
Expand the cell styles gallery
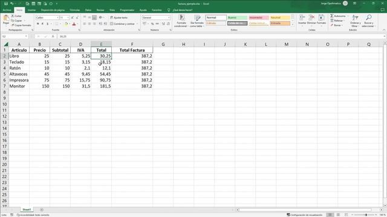coord(293,25)
